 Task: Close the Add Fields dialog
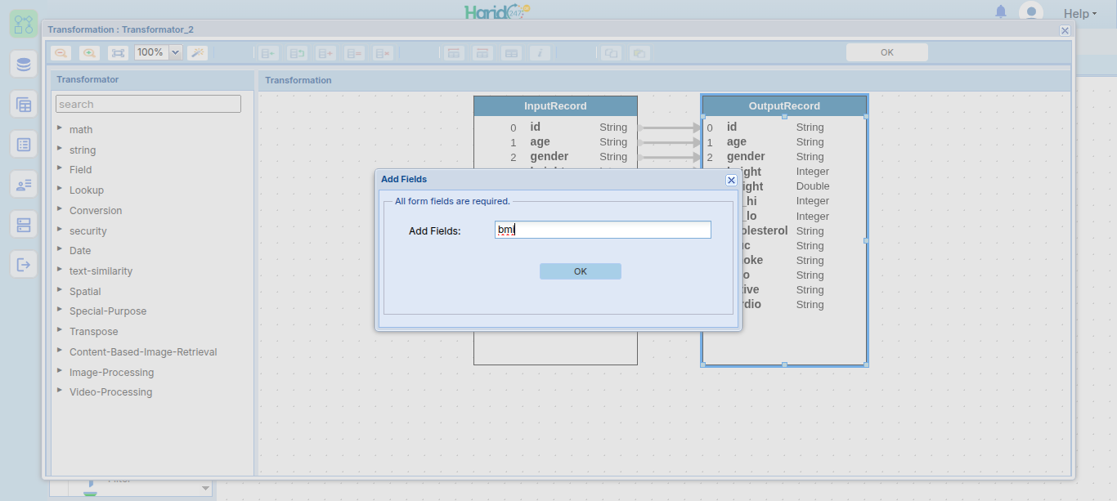point(731,180)
